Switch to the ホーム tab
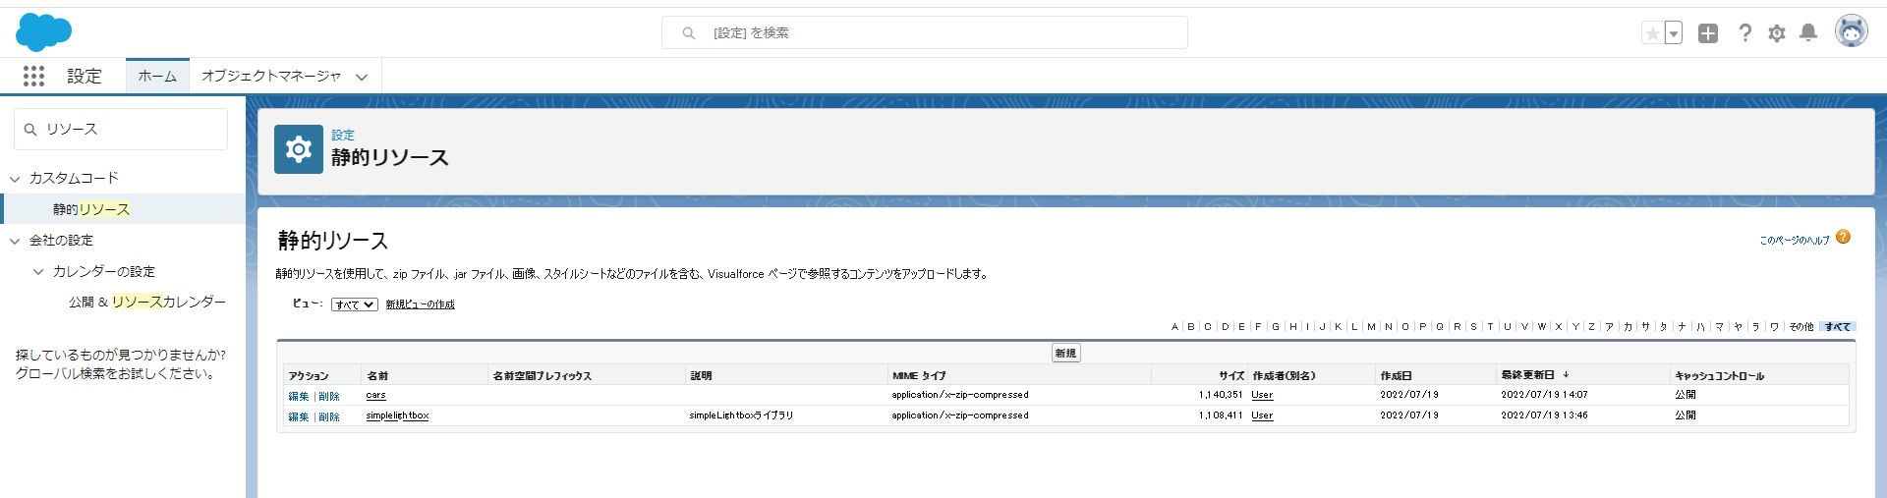Viewport: 1887px width, 498px height. tap(157, 76)
